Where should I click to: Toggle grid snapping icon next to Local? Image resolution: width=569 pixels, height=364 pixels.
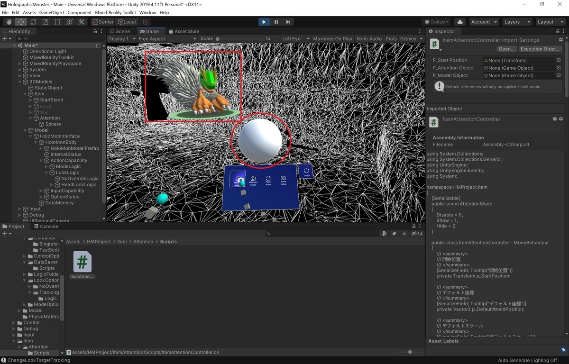pos(146,22)
